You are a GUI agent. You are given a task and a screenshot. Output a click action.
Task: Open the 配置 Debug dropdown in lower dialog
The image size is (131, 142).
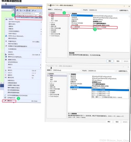pyautogui.click(x=67, y=70)
